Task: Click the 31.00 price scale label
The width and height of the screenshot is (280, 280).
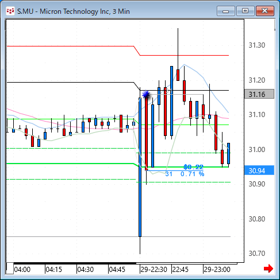Action: 257,150
